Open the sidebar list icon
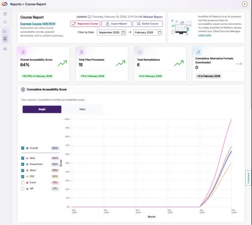252x225 pixels. [5, 22]
